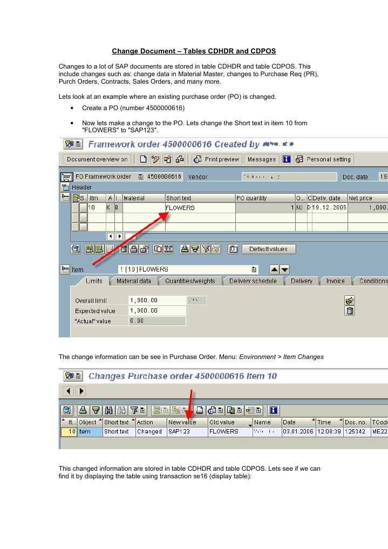Click the Select all items icon

(x=90, y=249)
